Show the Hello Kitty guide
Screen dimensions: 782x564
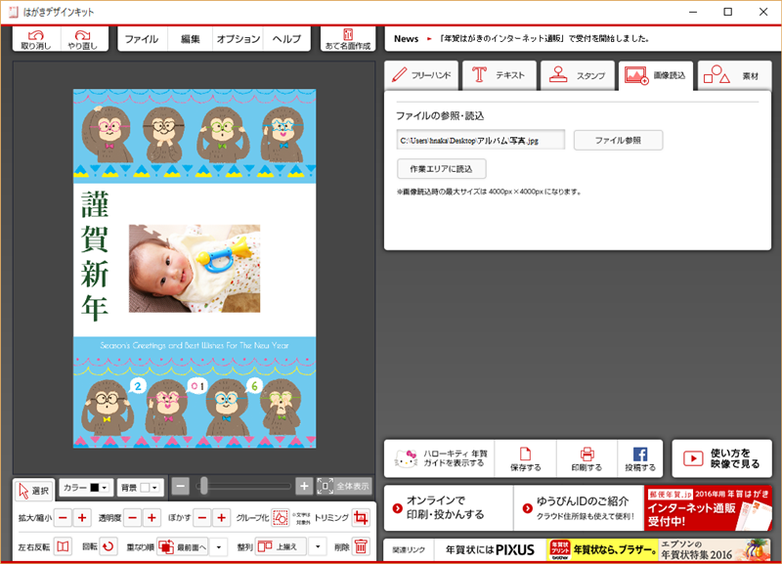(x=439, y=459)
